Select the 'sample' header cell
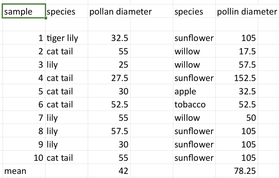 coord(24,11)
